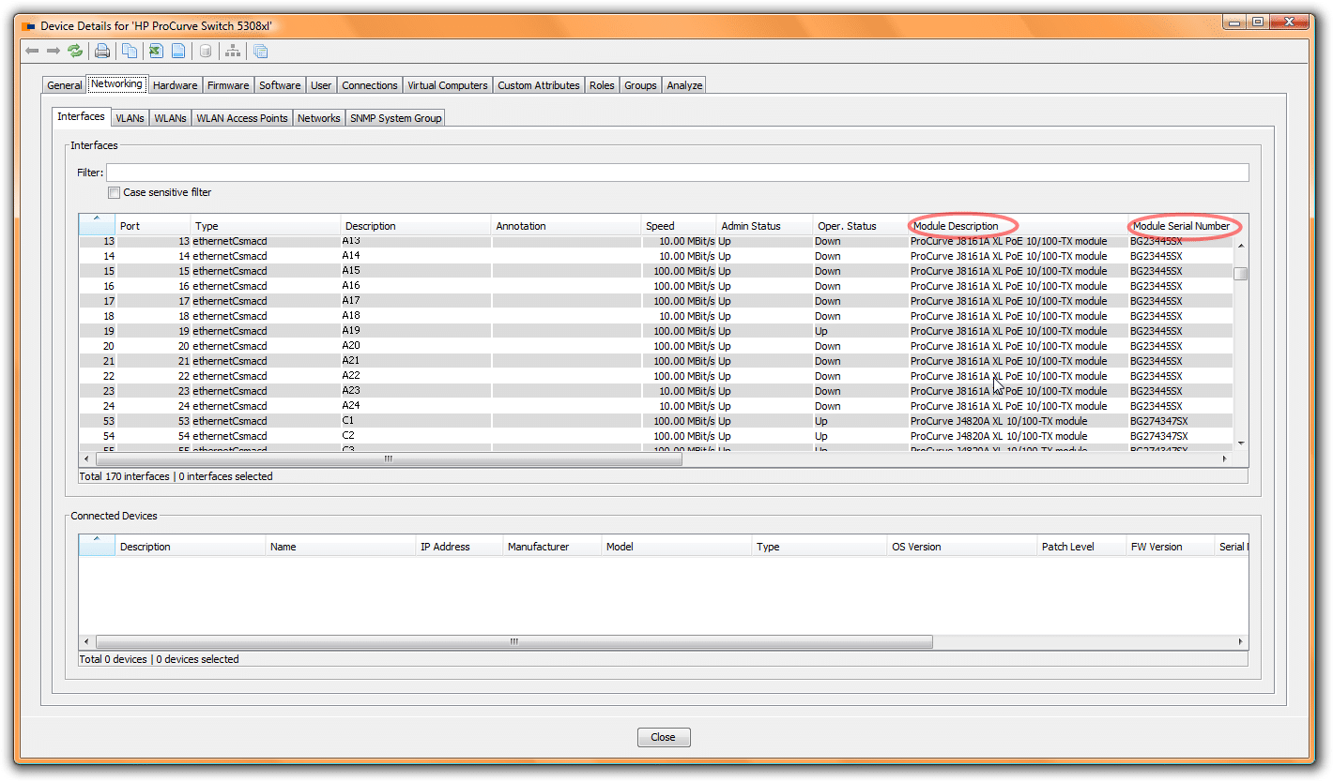Export to Excel using the toolbar icon
The image size is (1333, 782).
[156, 52]
